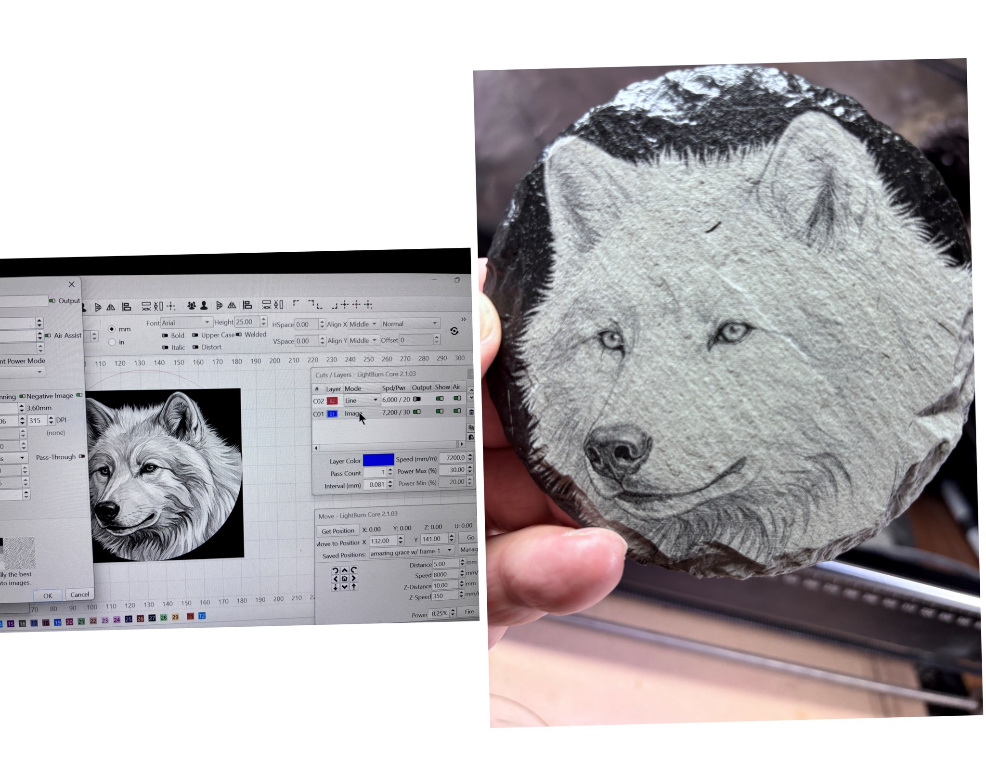
Task: Toggle the Italic text switch
Action: (x=165, y=347)
